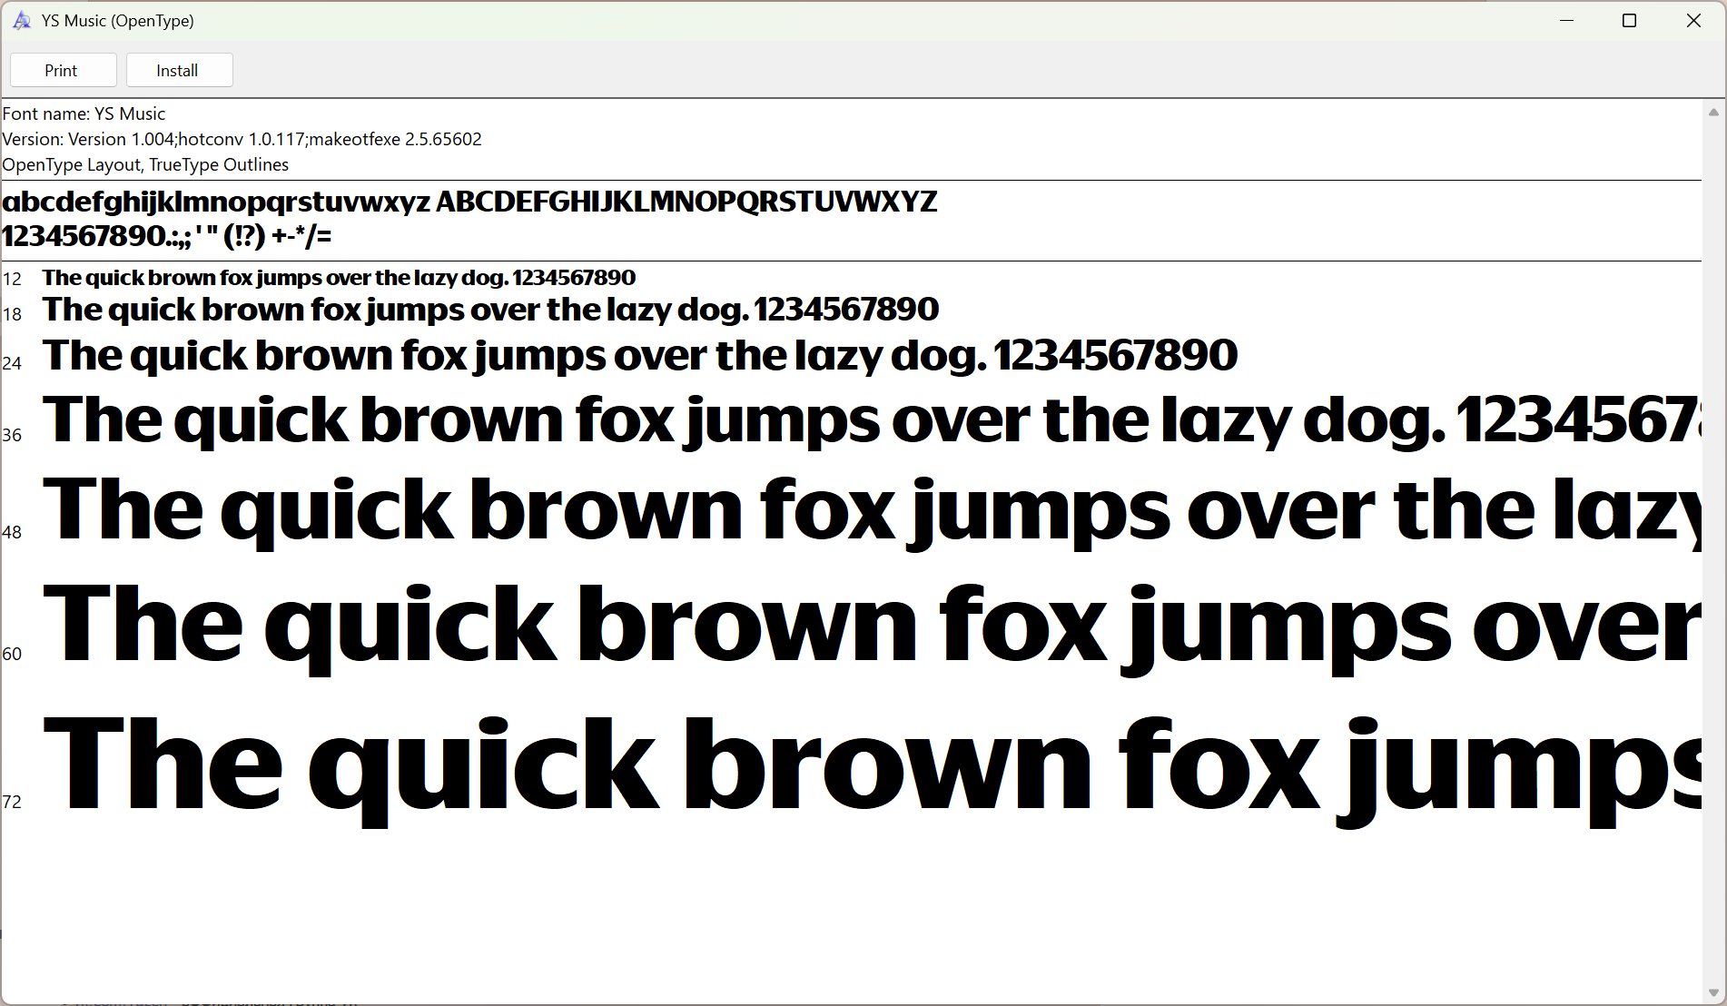This screenshot has height=1006, width=1727.
Task: Click the scroll up arrow
Action: pyautogui.click(x=1713, y=112)
